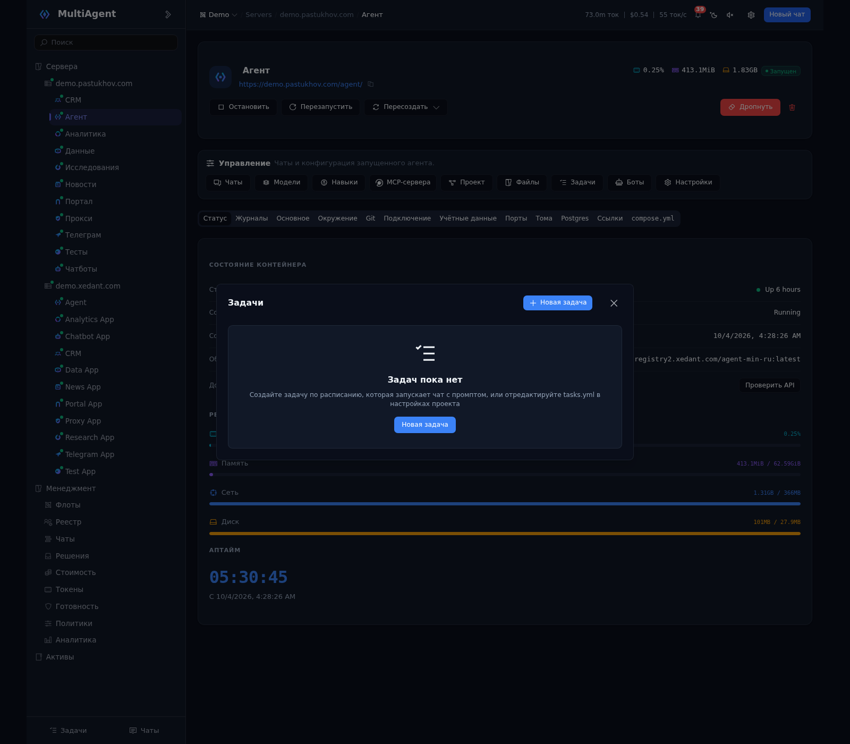Open the compose.yml tab
The width and height of the screenshot is (850, 744).
[653, 218]
